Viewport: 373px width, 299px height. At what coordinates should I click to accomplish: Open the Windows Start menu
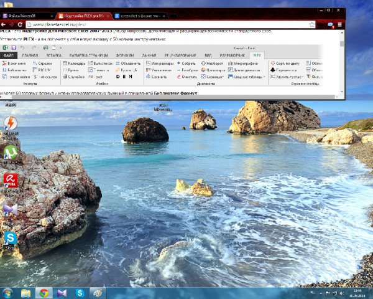point(7,293)
